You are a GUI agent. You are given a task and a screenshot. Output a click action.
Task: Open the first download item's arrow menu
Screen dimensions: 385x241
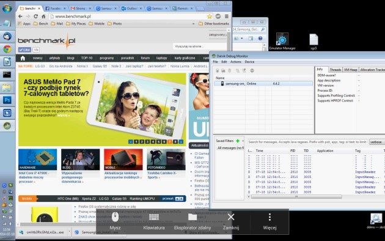tap(69, 232)
